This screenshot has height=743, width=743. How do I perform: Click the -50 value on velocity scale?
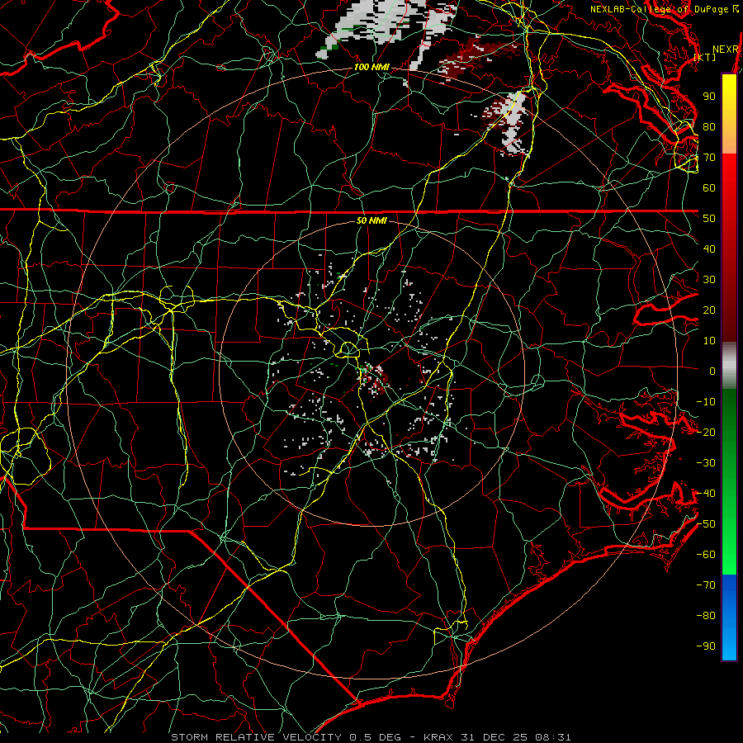point(706,524)
